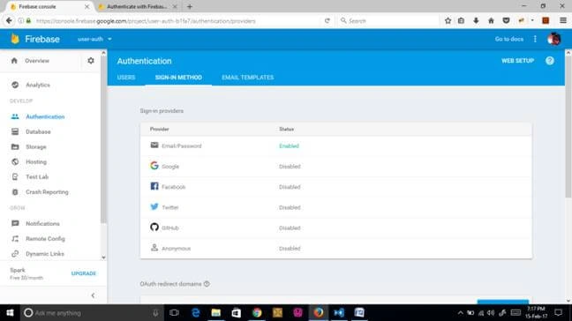The width and height of the screenshot is (572, 321).
Task: Click Disabled status in Facebook row
Action: tap(290, 187)
